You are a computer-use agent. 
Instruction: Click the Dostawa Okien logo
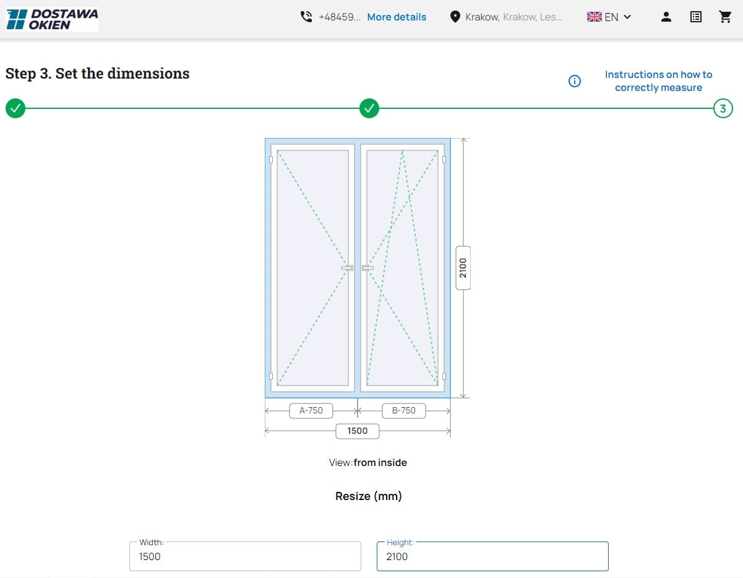(52, 19)
